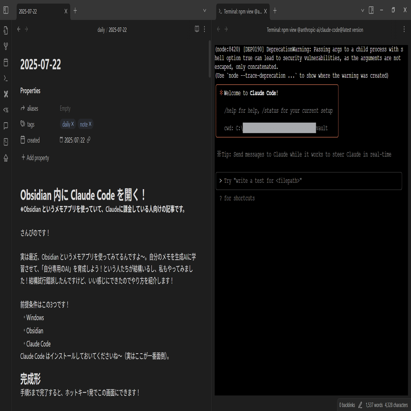Click the 2025-07-22 breadcrumb title
The height and width of the screenshot is (411, 411).
117,30
